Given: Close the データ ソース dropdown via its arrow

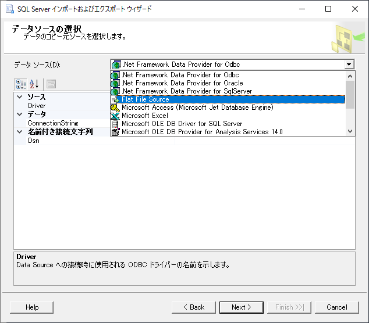Looking at the screenshot, I should [349, 64].
